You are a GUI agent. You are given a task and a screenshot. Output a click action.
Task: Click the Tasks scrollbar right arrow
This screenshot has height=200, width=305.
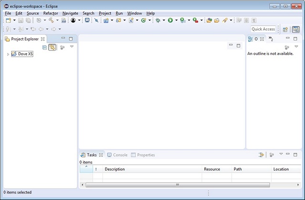click(298, 185)
